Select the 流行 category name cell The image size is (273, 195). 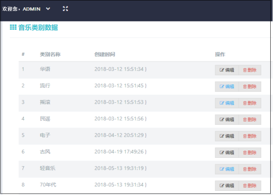[x=45, y=86]
